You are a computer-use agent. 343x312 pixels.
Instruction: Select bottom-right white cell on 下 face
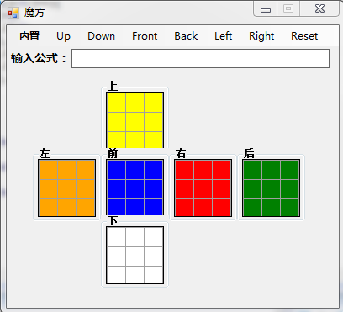154,274
